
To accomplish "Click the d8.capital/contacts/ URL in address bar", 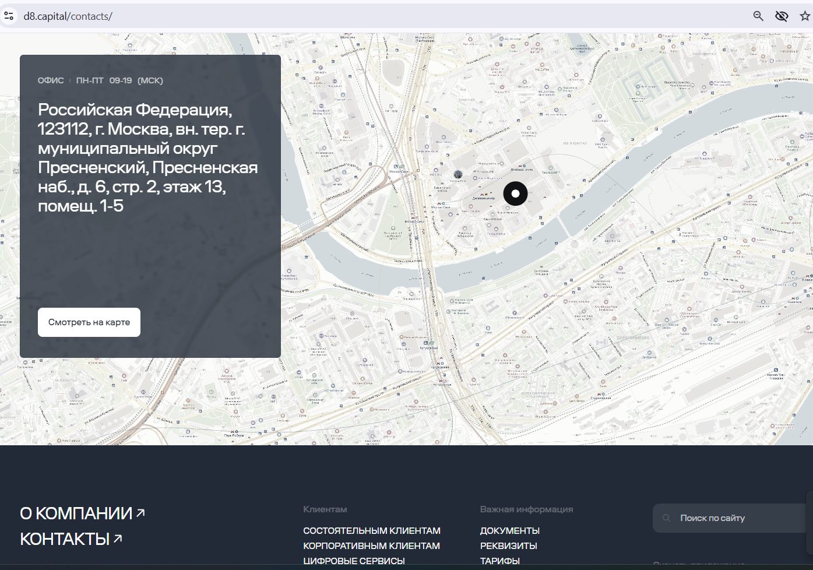I will (x=68, y=16).
